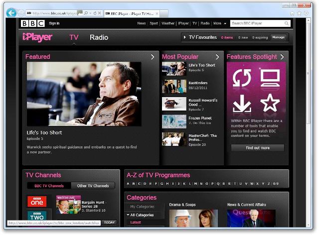Click the Frozen Planet thumbnail

[174, 121]
